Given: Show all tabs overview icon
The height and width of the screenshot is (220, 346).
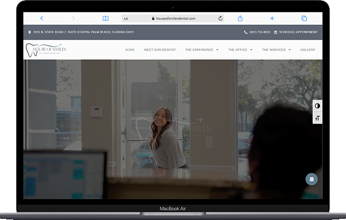Looking at the screenshot, I should [304, 18].
